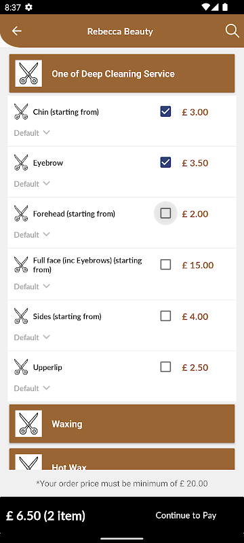Open the Hot Wax category

point(122,460)
